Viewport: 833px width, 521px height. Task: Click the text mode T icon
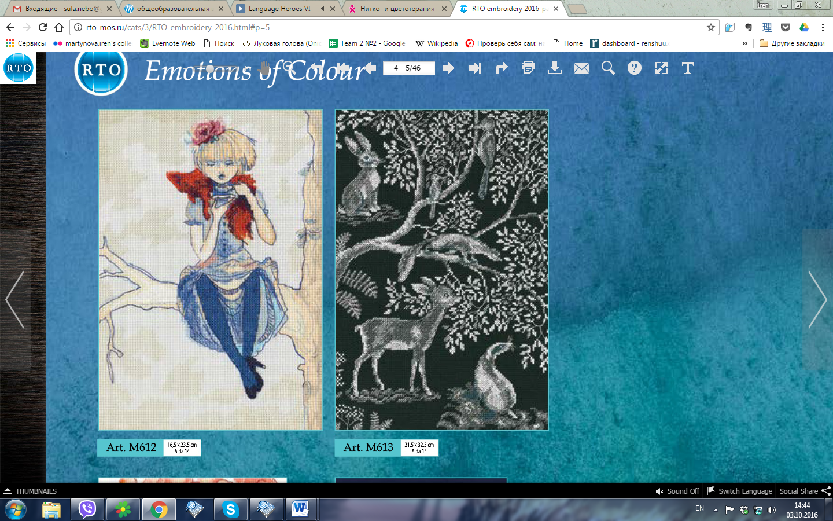point(688,68)
